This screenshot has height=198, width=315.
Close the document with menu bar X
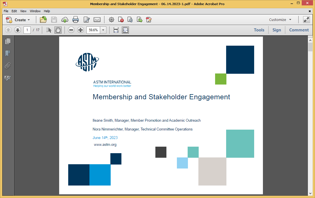point(310,11)
